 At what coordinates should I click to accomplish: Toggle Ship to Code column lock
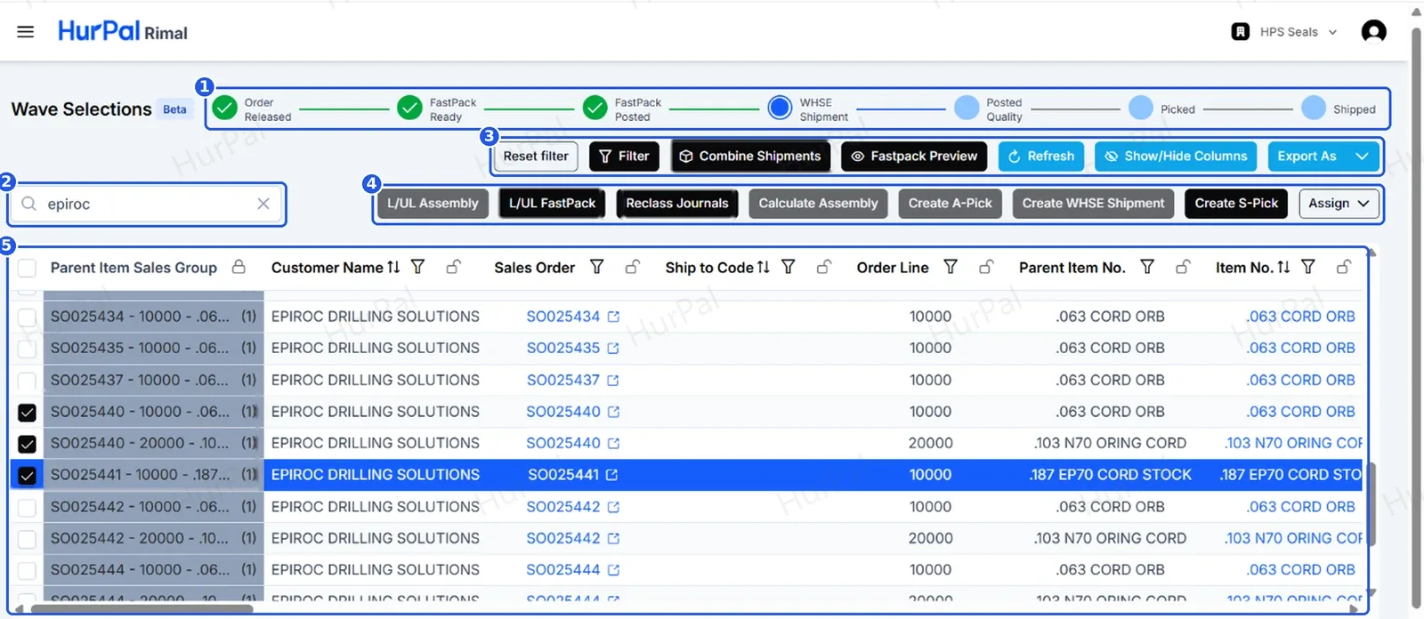point(824,267)
